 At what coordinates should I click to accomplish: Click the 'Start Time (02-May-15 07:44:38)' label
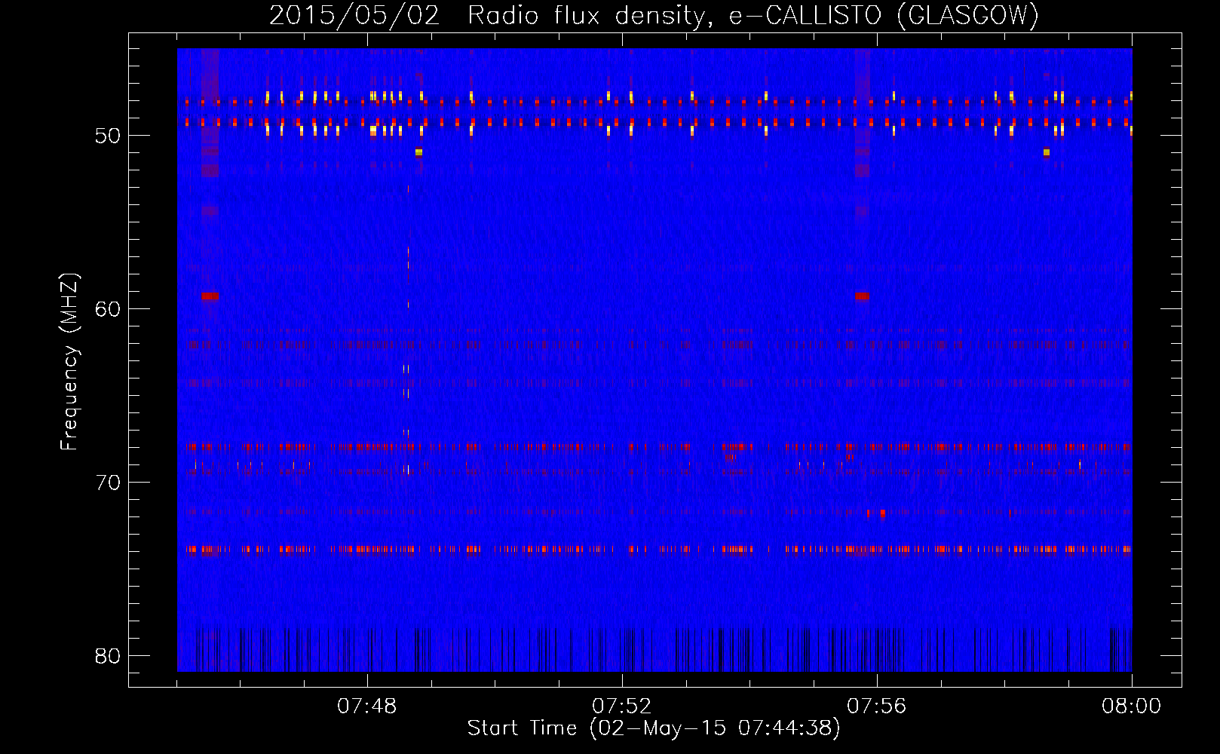point(654,728)
